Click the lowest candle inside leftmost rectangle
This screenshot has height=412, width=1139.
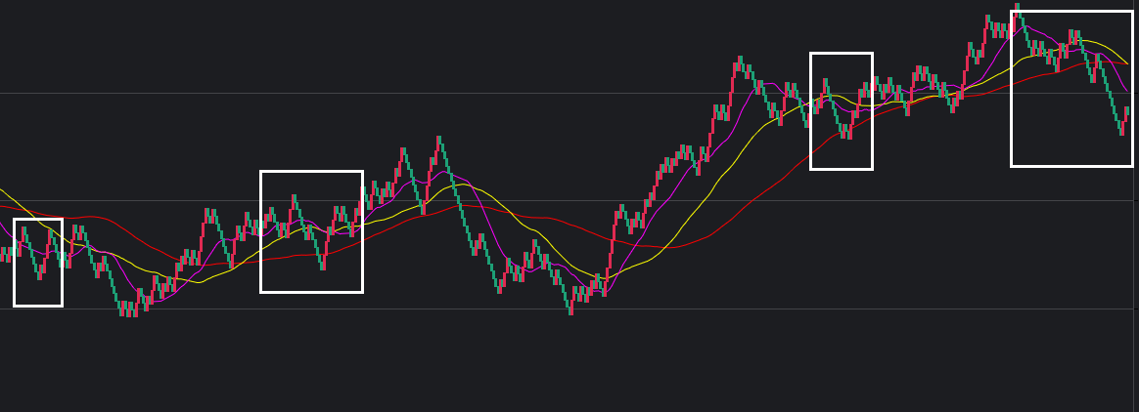pos(39,274)
